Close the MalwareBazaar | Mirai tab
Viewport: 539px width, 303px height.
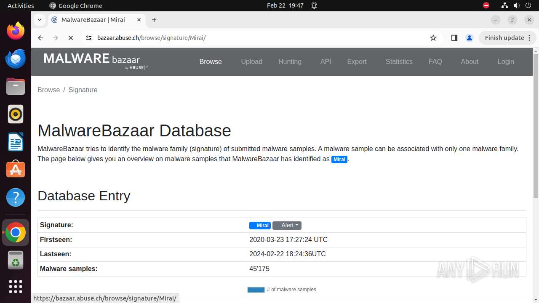point(139,20)
